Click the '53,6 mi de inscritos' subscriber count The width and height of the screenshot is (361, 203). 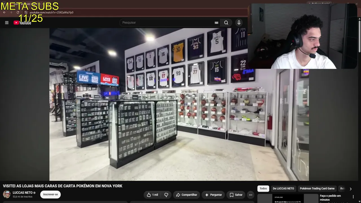pyautogui.click(x=23, y=197)
